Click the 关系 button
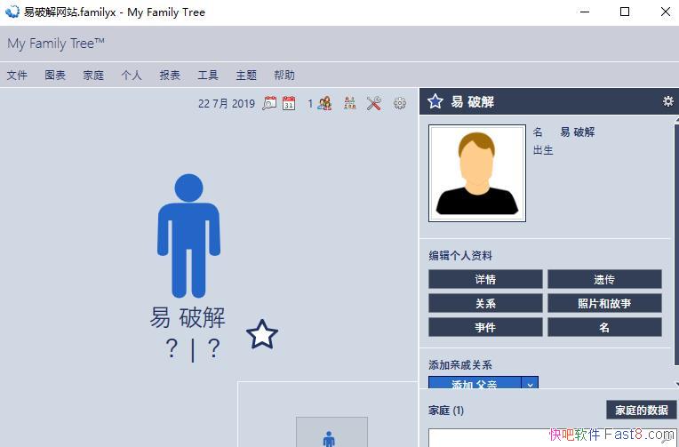This screenshot has width=679, height=447. (x=485, y=303)
